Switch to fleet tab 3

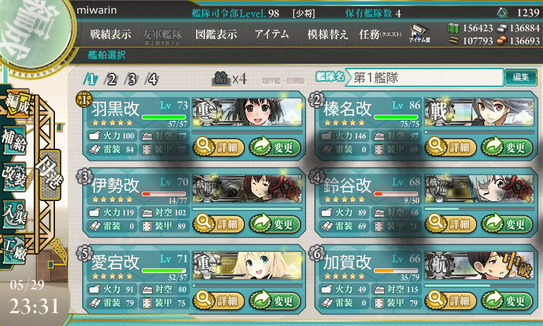pos(132,79)
